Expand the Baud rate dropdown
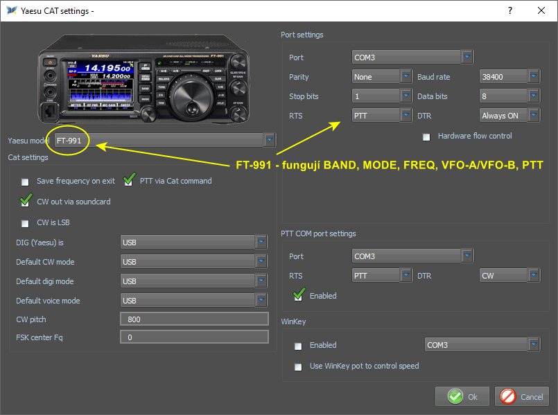558x415 pixels. [533, 77]
